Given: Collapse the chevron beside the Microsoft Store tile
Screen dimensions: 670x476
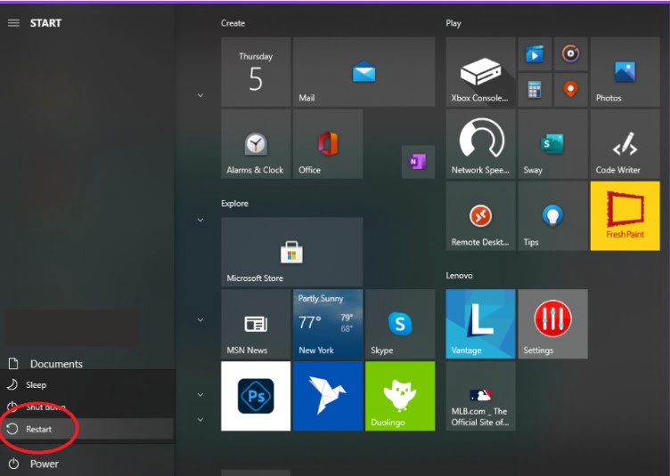Looking at the screenshot, I should (x=200, y=220).
